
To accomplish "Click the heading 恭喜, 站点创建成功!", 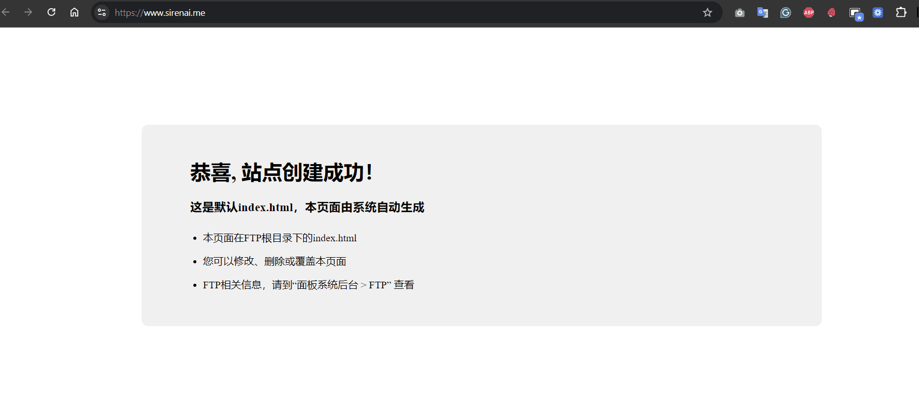I will pyautogui.click(x=281, y=172).
